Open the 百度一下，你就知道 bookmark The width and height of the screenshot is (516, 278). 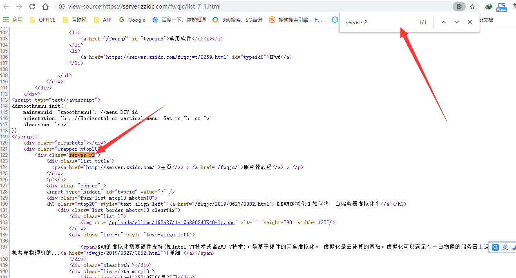pyautogui.click(x=179, y=20)
